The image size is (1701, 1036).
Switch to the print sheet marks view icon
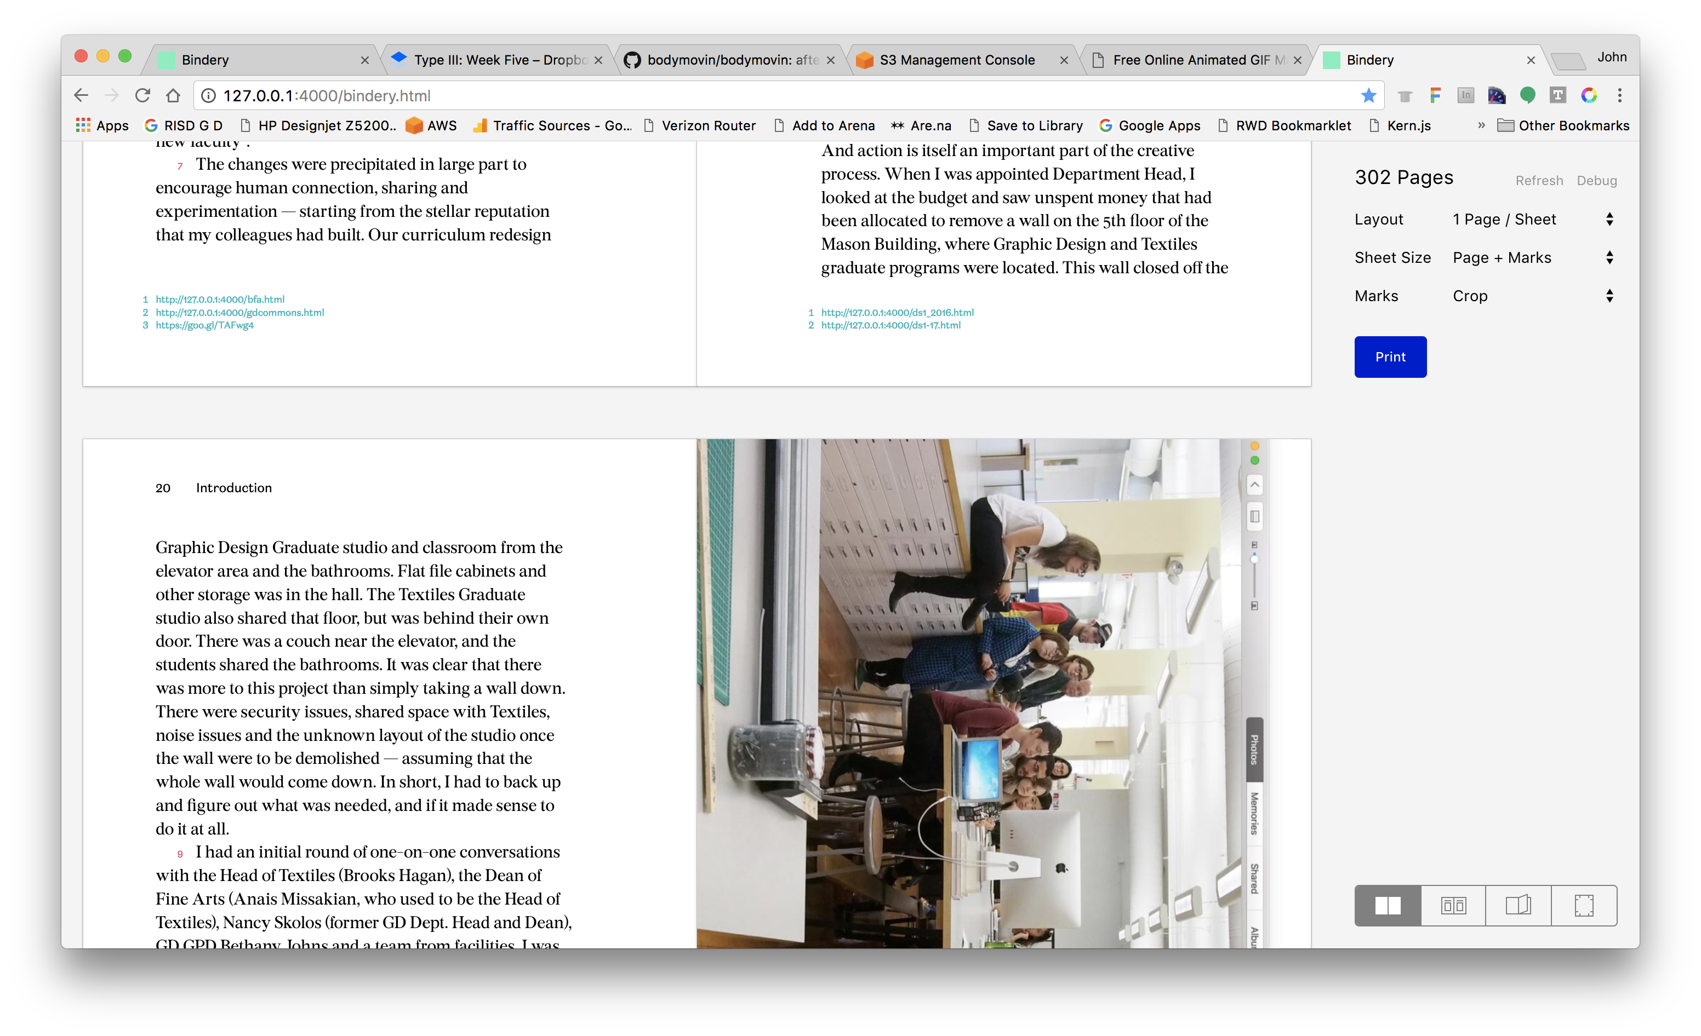coord(1584,905)
